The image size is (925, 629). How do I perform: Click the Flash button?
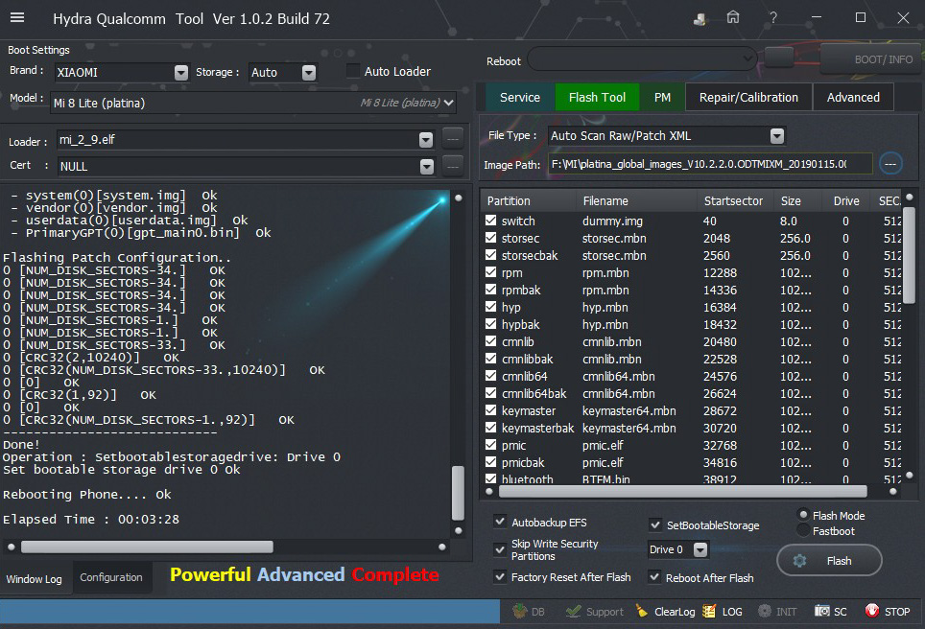(x=829, y=561)
